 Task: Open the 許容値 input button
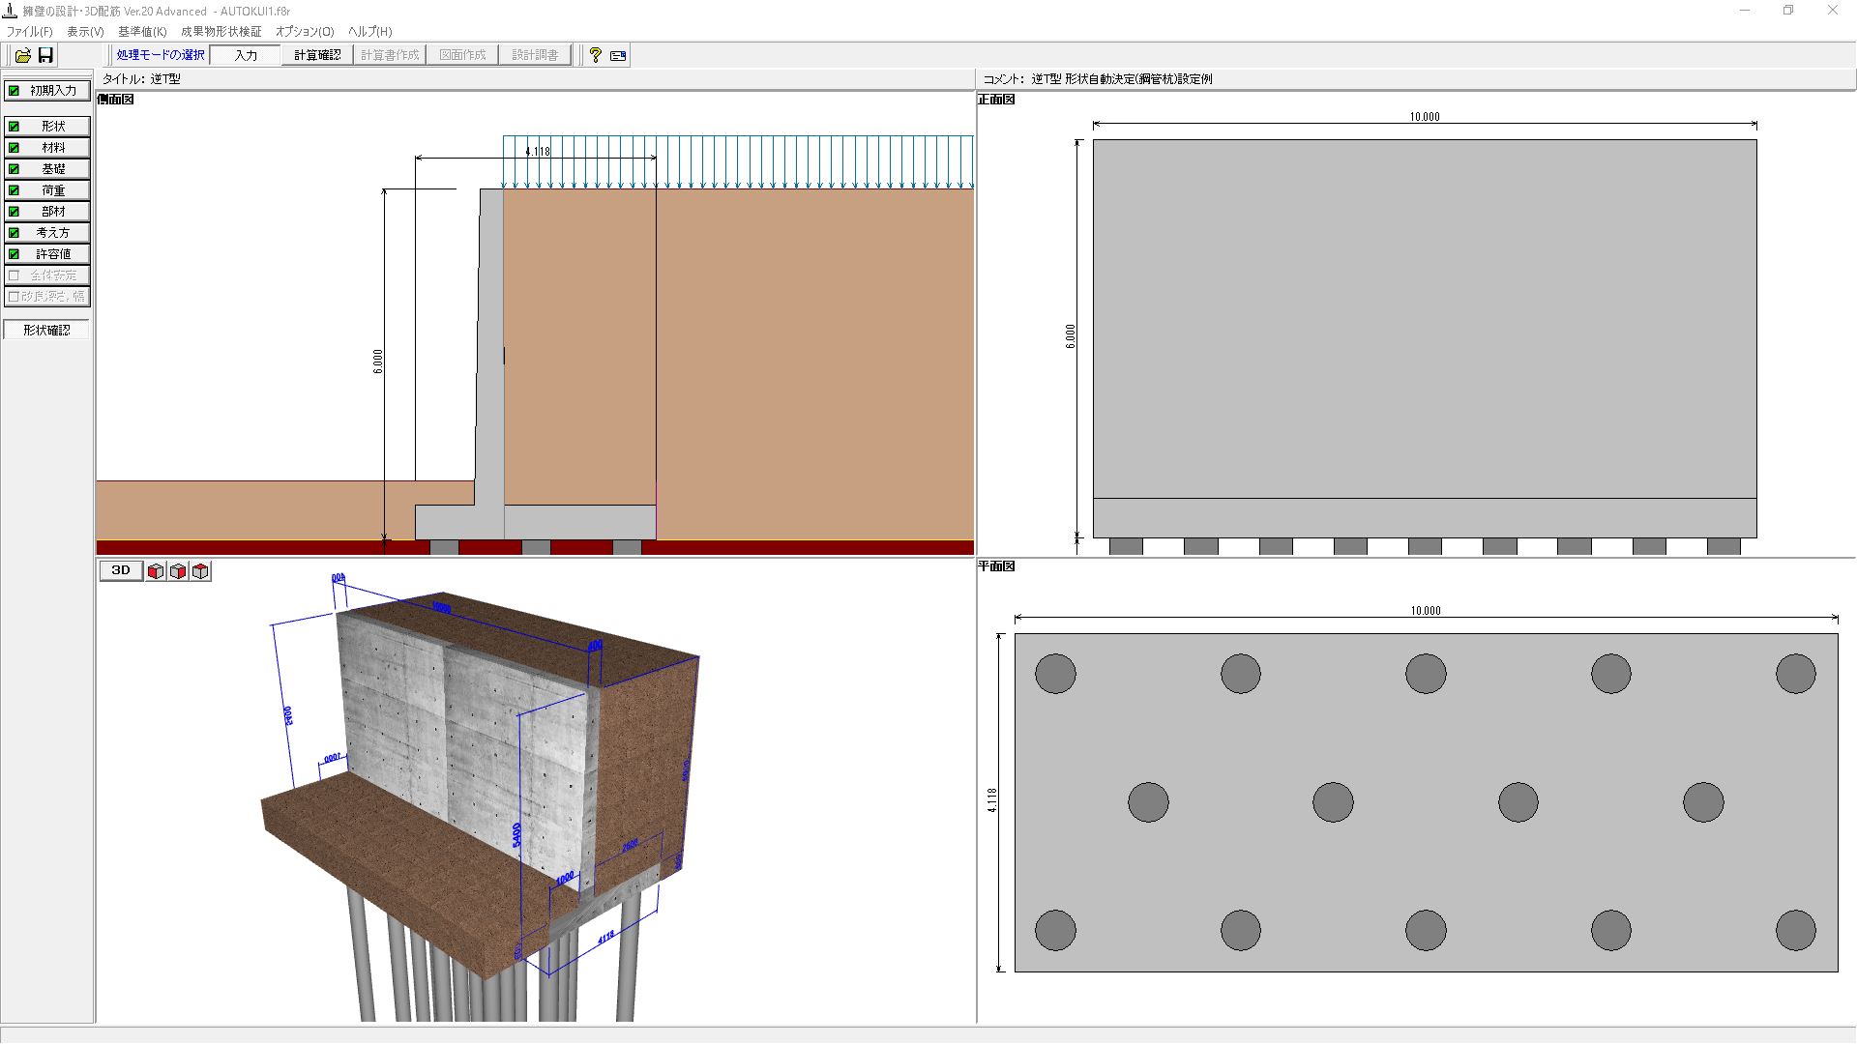click(x=46, y=254)
